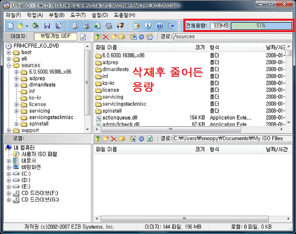Click the Open CD/DVD icon with green arrow
The width and height of the screenshot is (296, 234).
(x=35, y=26)
